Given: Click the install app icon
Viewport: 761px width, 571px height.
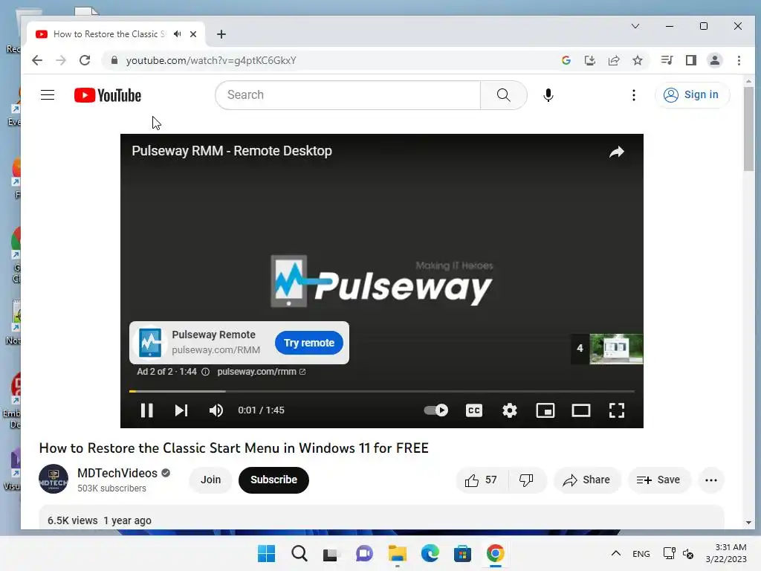Looking at the screenshot, I should point(589,60).
